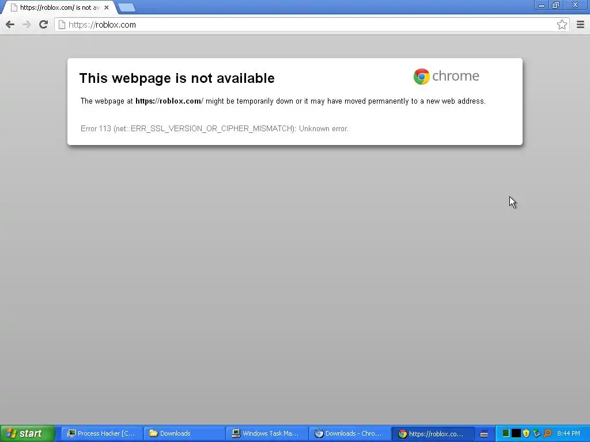The width and height of the screenshot is (590, 442).
Task: Click the orange magnifier tray icon
Action: pyautogui.click(x=547, y=433)
